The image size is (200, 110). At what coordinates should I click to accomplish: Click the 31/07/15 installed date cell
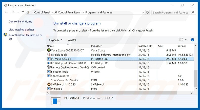coord(144,55)
